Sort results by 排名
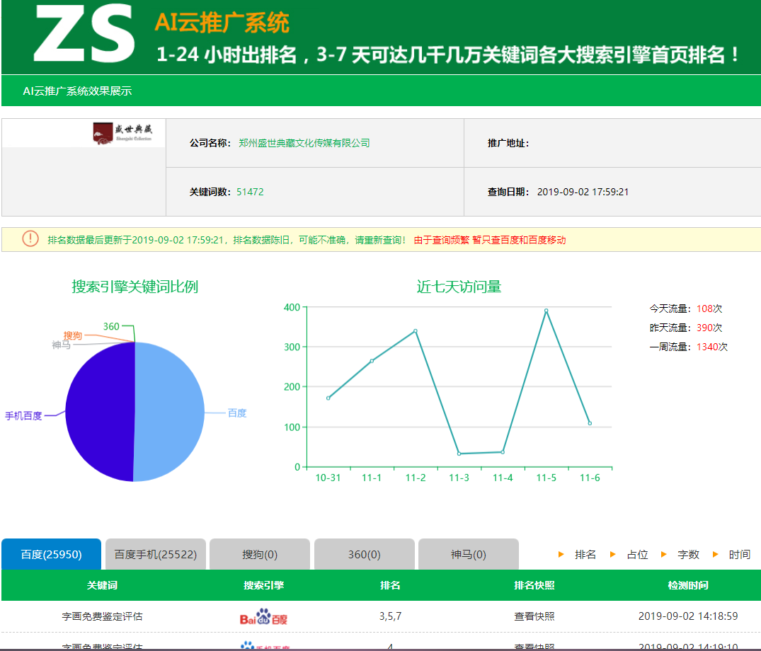Viewport: 761px width, 651px height. [x=585, y=555]
